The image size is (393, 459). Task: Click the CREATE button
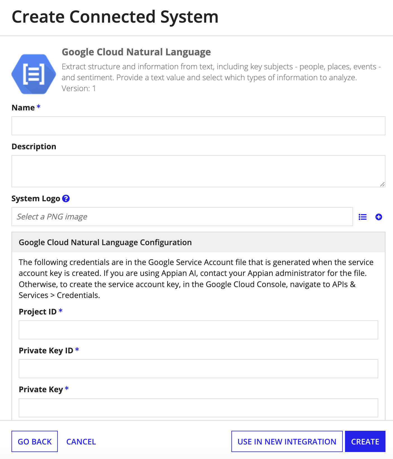(365, 441)
